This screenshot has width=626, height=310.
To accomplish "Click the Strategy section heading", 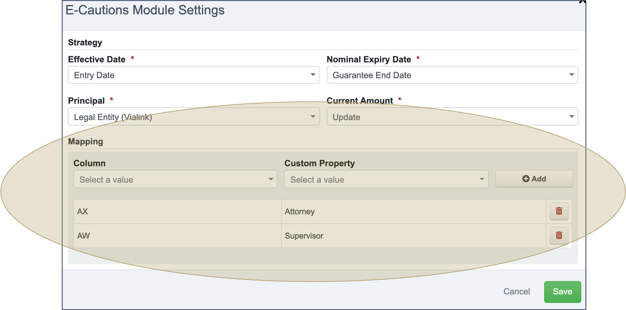I will (x=85, y=42).
